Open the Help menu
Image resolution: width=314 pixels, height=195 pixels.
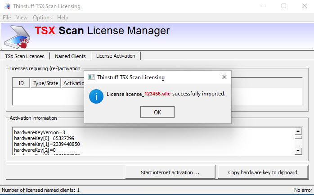point(63,18)
